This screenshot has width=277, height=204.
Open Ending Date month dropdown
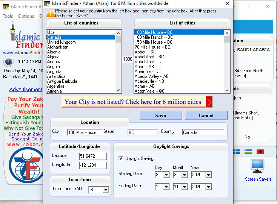pyautogui.click(x=184, y=187)
